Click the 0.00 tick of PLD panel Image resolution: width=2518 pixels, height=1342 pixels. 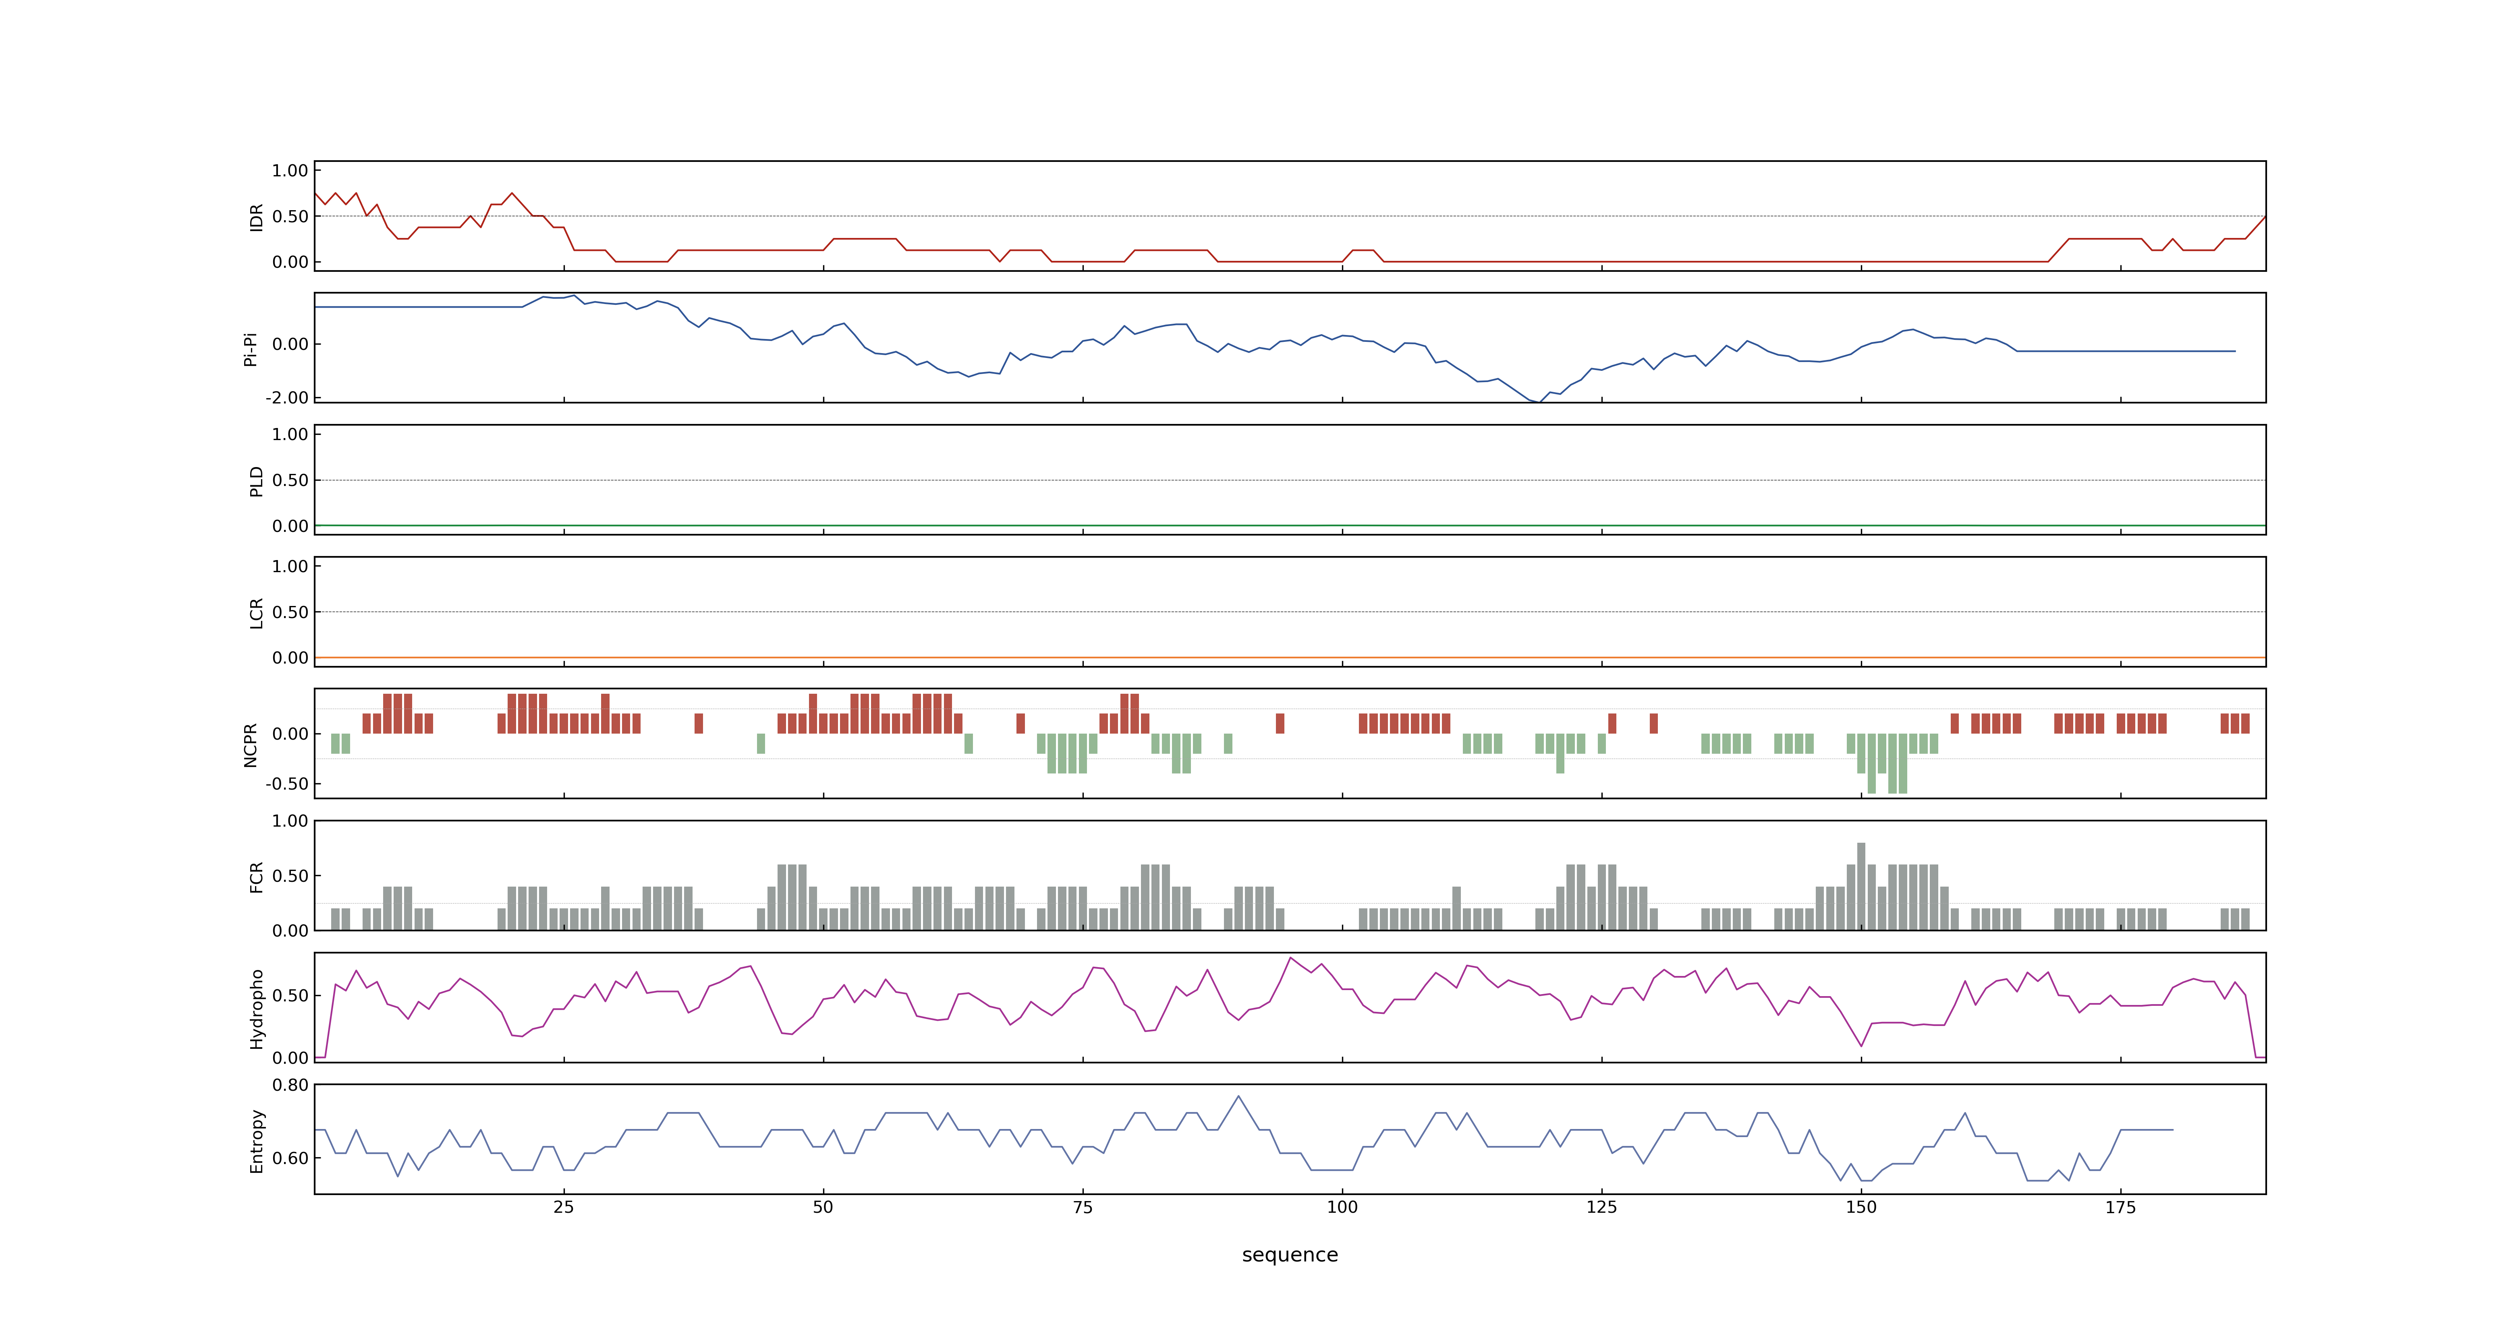click(x=290, y=526)
